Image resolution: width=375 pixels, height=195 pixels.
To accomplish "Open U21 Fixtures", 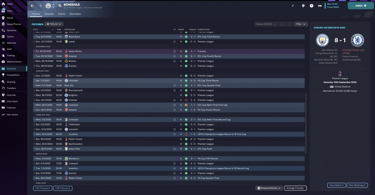I will point(43,188).
